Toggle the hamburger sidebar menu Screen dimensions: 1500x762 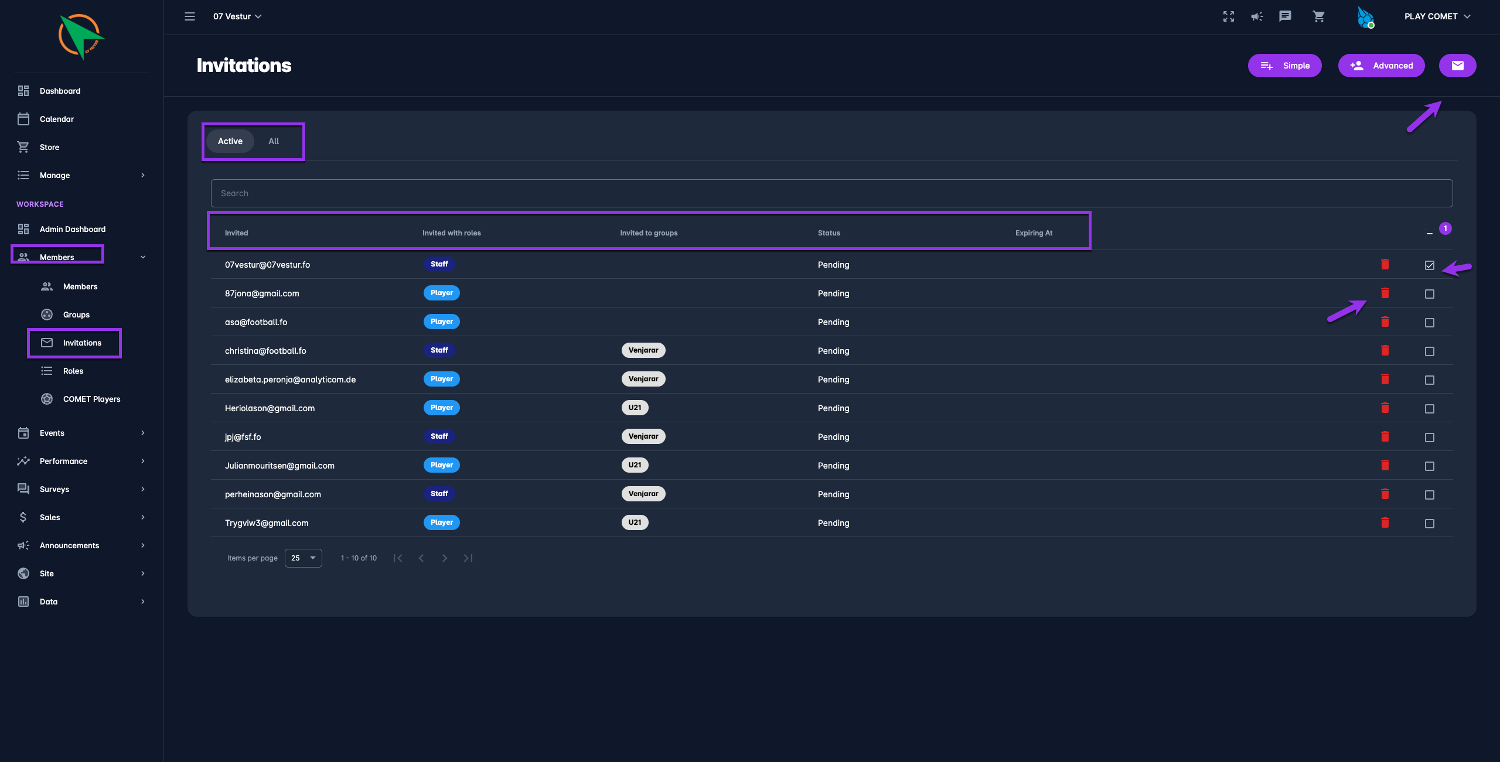[190, 16]
